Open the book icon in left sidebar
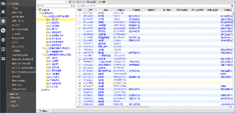235x113 pixels. coord(3,49)
